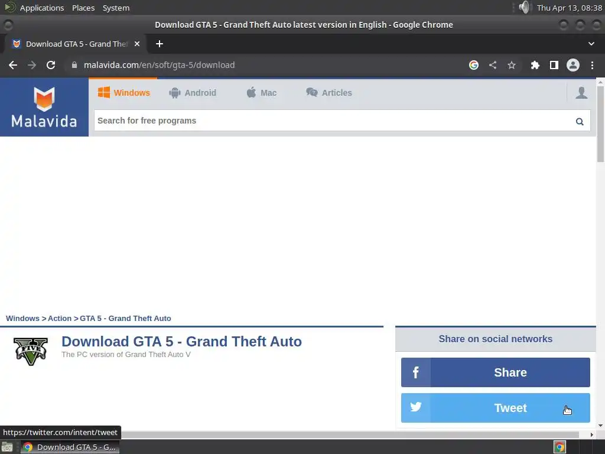This screenshot has height=454, width=605.
Task: Click the page URL in address bar
Action: coord(159,65)
